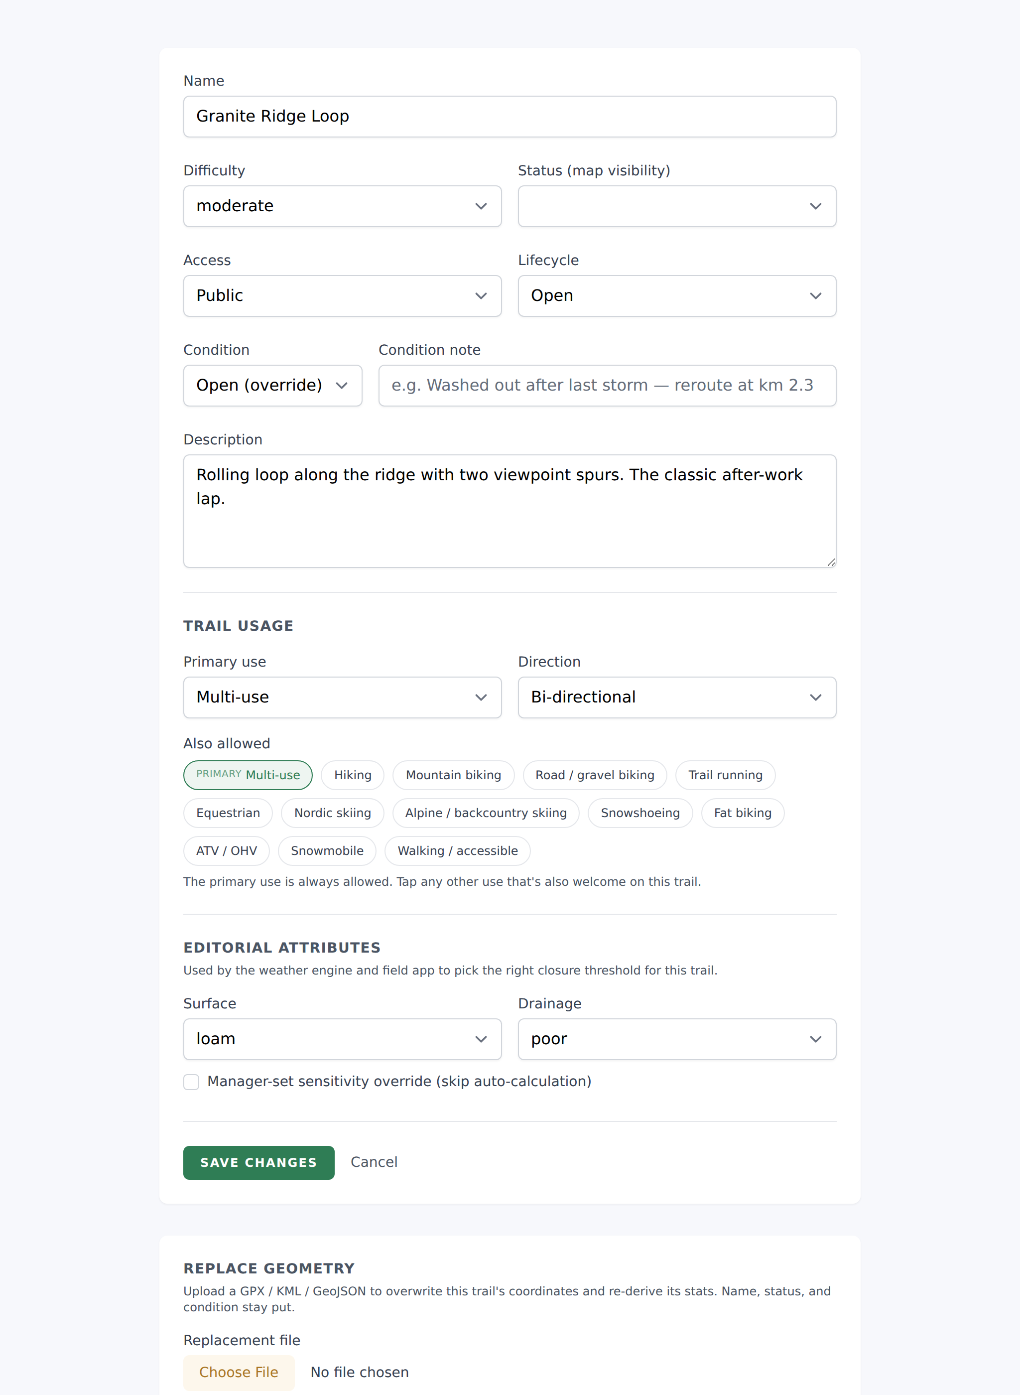Screen dimensions: 1020x1395
Task: Open the Access dropdown showing Public
Action: tap(342, 295)
